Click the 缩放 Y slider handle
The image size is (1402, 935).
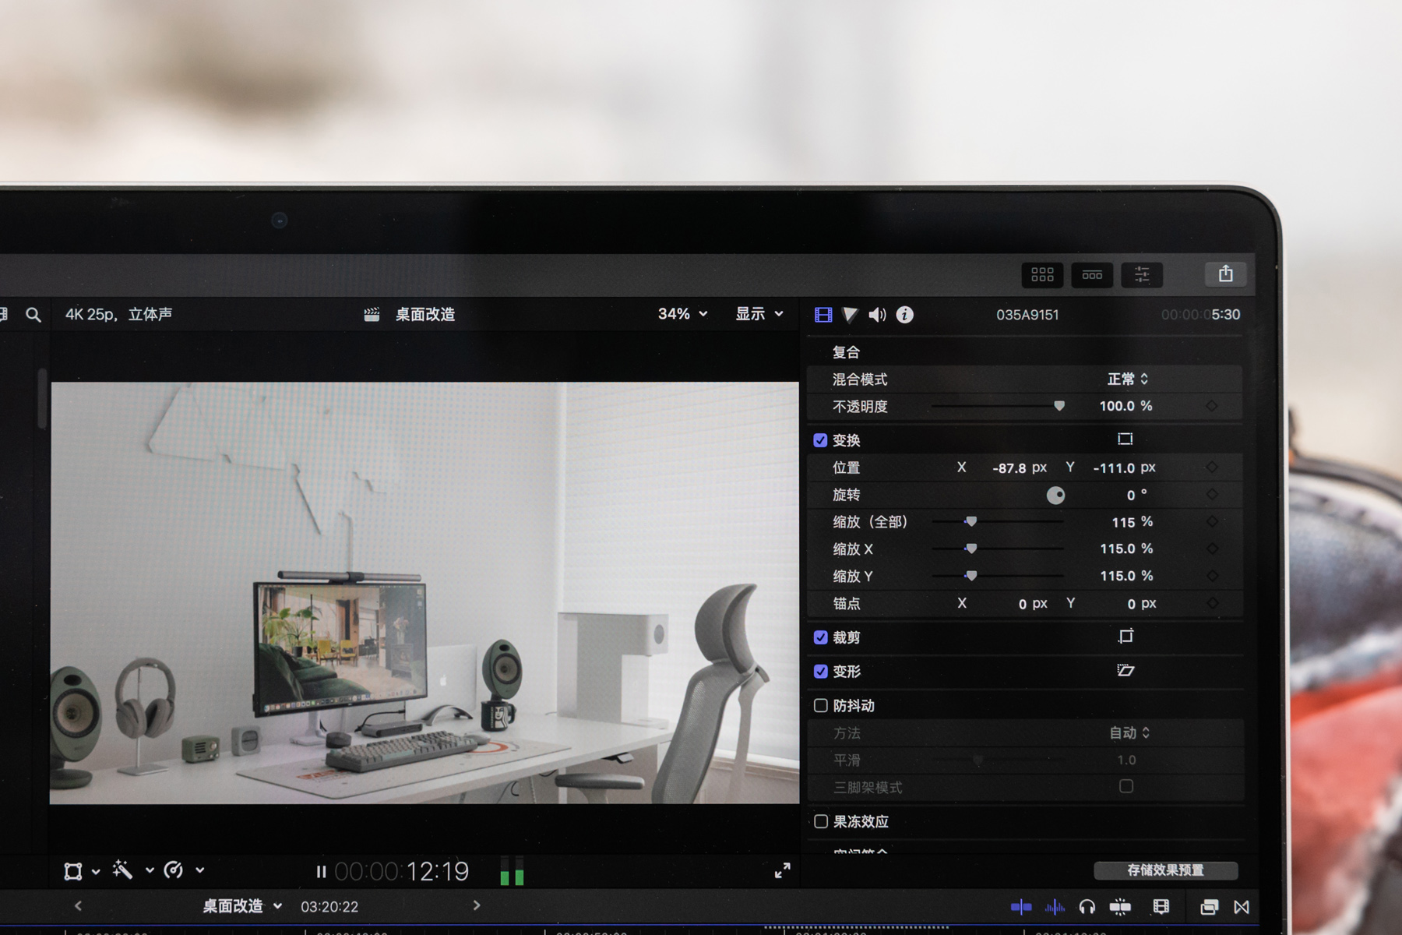[970, 577]
